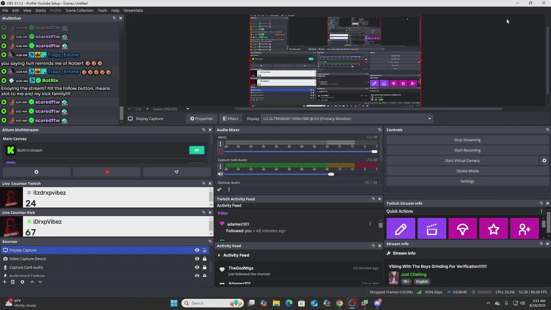Undock the Multichat panel
Viewport: 551px width, 310px height.
point(114,18)
